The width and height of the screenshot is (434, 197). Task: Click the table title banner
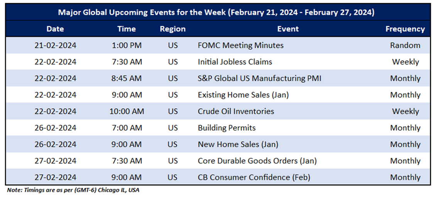coord(216,12)
